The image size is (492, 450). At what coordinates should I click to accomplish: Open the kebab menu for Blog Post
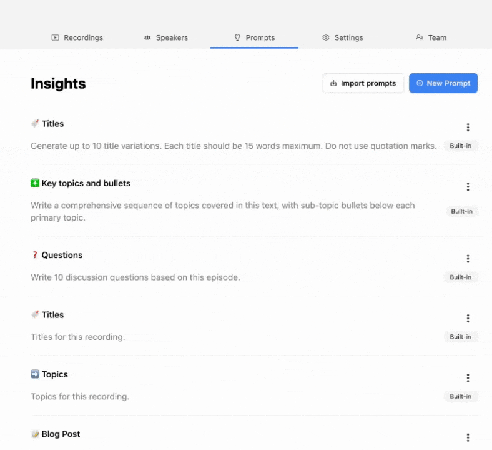[x=468, y=437]
